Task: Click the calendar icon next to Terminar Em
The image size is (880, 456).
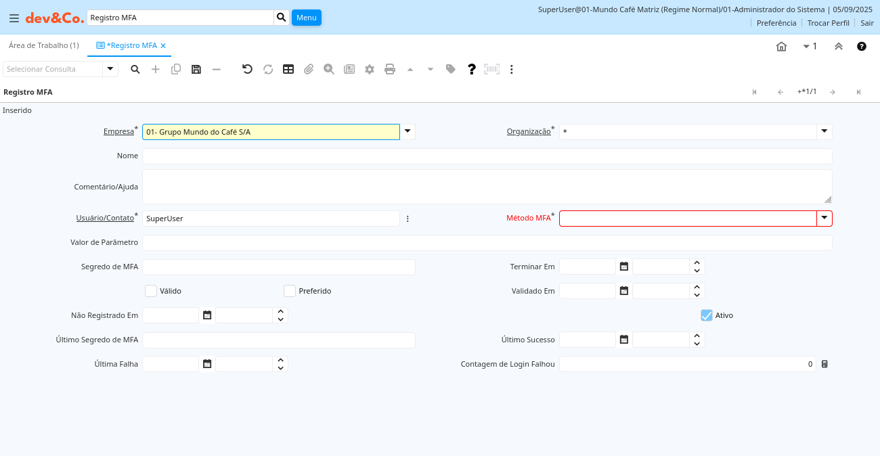Action: (624, 267)
